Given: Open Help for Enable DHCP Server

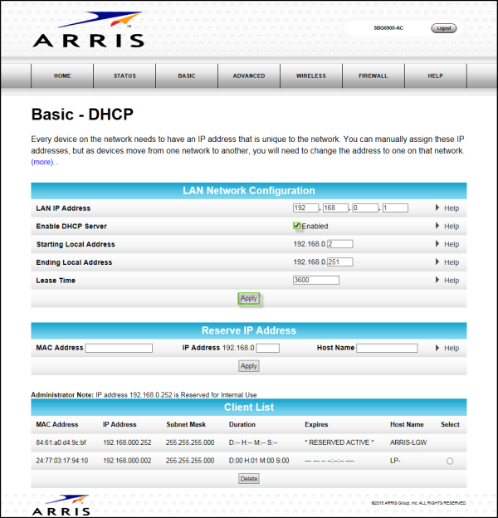Looking at the screenshot, I should click(447, 227).
